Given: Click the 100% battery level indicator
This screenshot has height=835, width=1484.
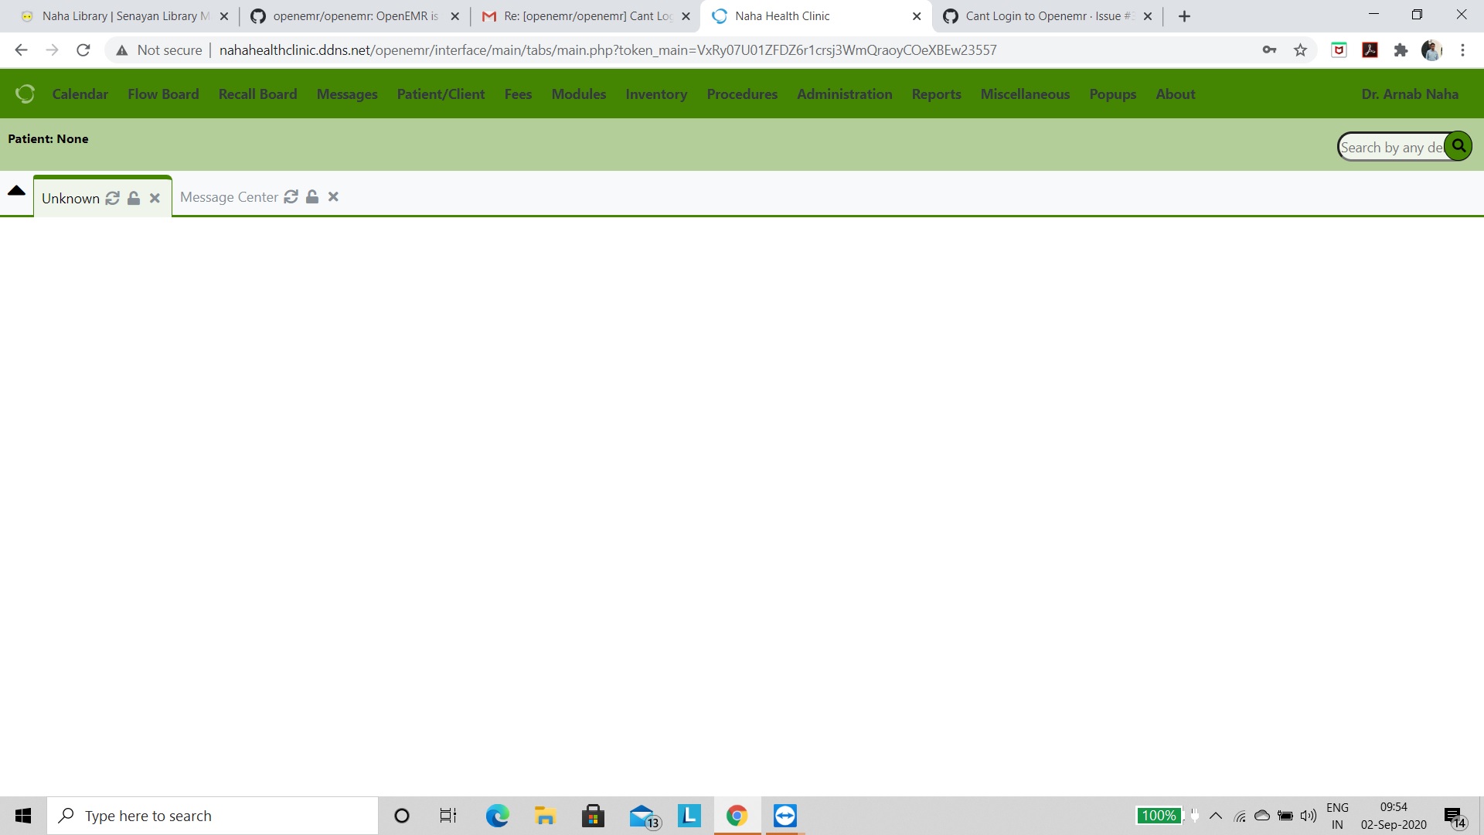Looking at the screenshot, I should coord(1158,815).
